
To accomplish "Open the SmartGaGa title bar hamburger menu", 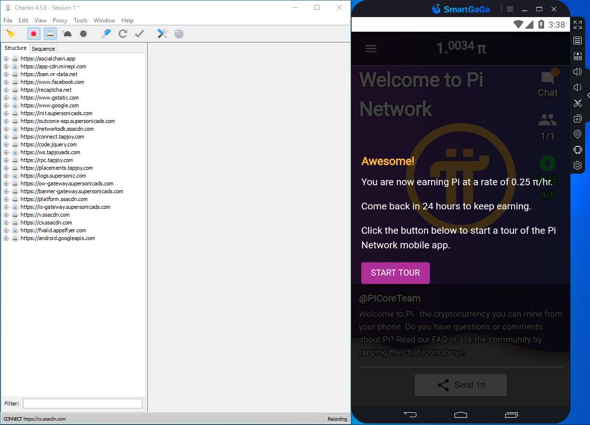I will point(510,9).
